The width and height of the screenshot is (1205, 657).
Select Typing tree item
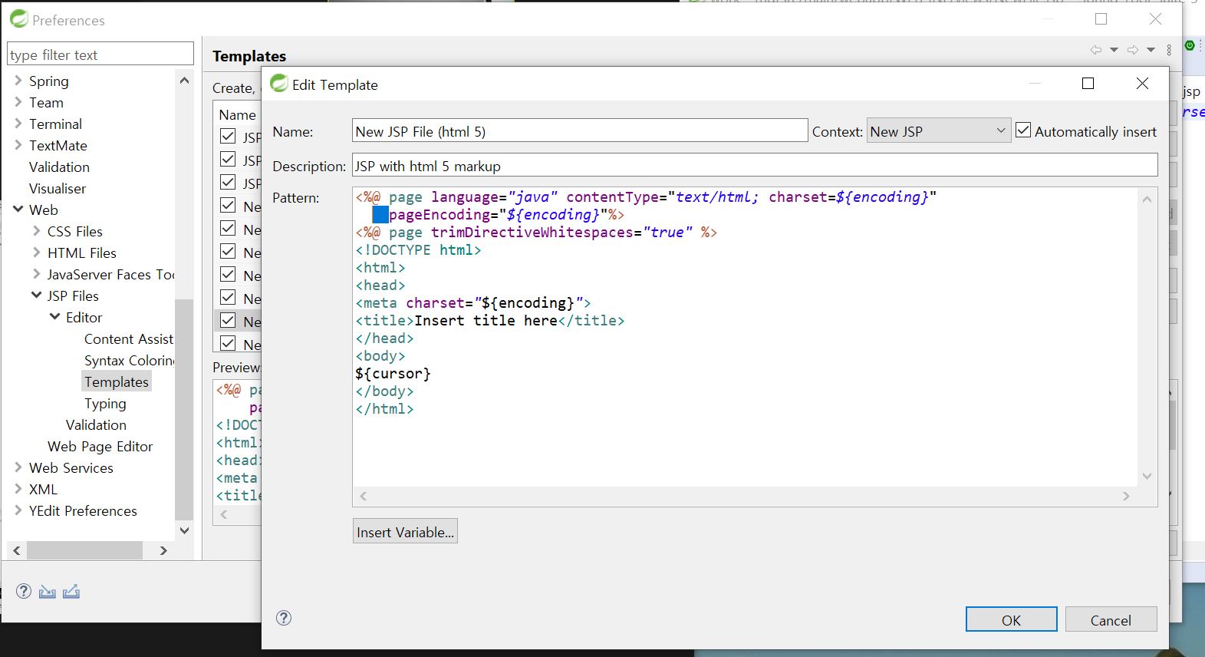point(105,403)
